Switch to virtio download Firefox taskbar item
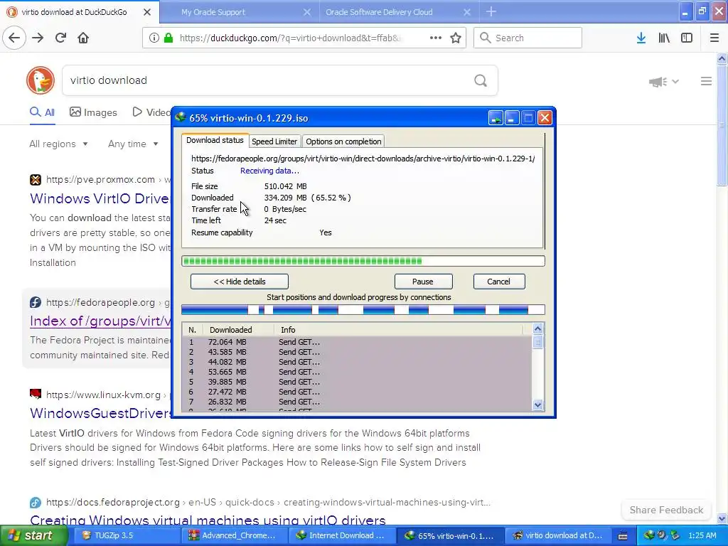This screenshot has height=546, width=728. point(560,536)
